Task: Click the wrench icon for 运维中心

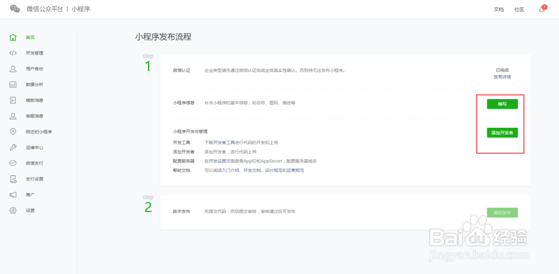Action: click(13, 147)
